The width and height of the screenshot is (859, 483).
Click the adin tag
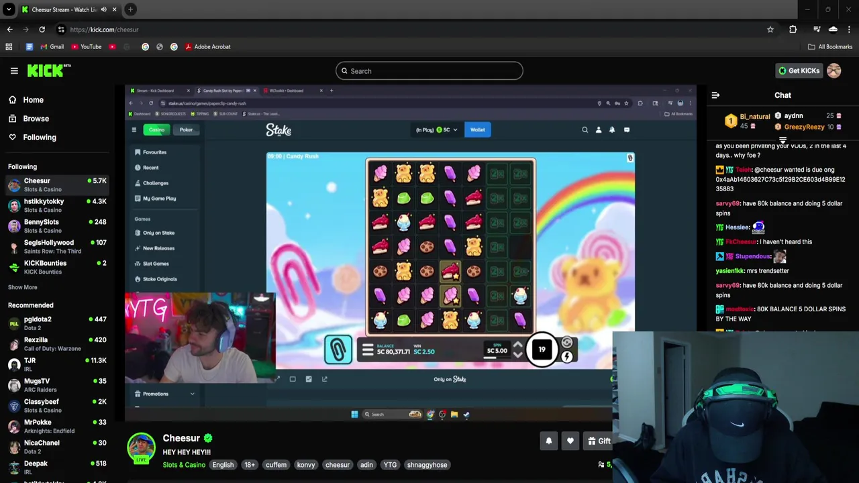[366, 465]
